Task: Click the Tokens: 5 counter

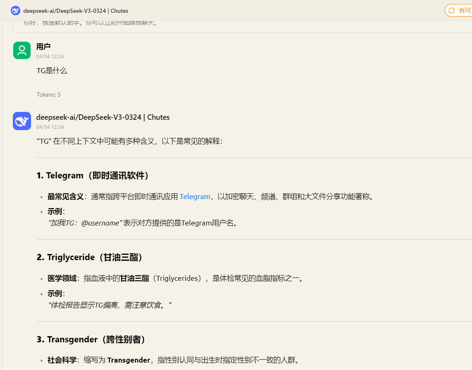Action: point(48,95)
